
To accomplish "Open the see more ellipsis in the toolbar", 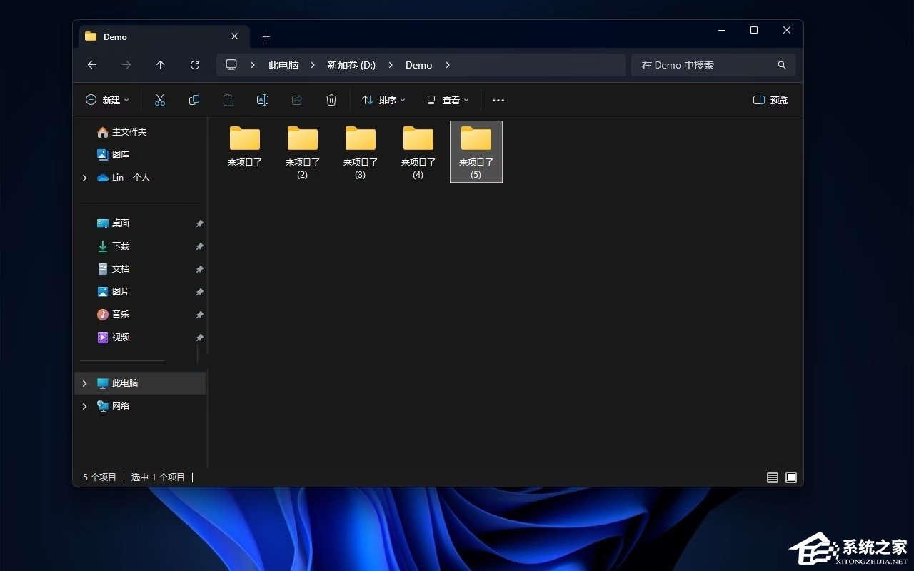I will (498, 100).
